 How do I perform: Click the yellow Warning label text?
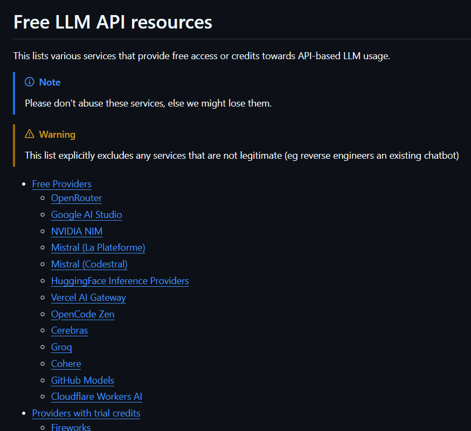[x=57, y=135]
